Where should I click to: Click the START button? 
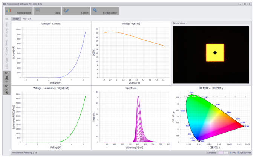pos(7,77)
